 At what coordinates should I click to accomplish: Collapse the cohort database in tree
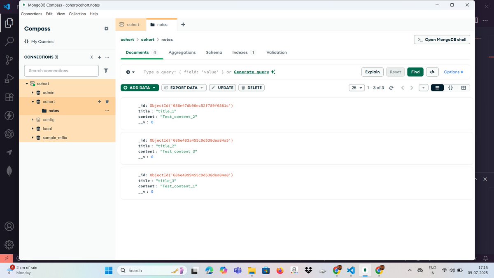pos(33,102)
